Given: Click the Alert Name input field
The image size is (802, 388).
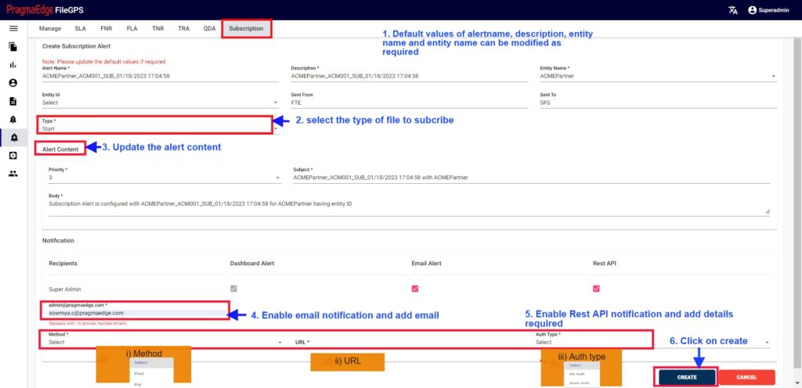Looking at the screenshot, I should click(x=161, y=76).
